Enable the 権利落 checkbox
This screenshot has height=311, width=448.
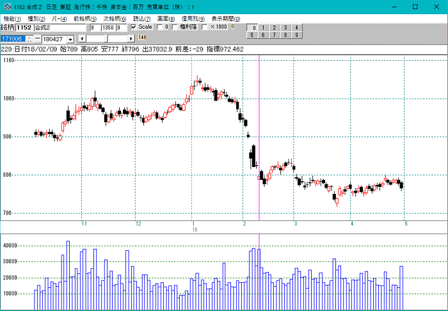pos(175,28)
